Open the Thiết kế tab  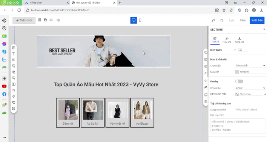tap(215, 40)
